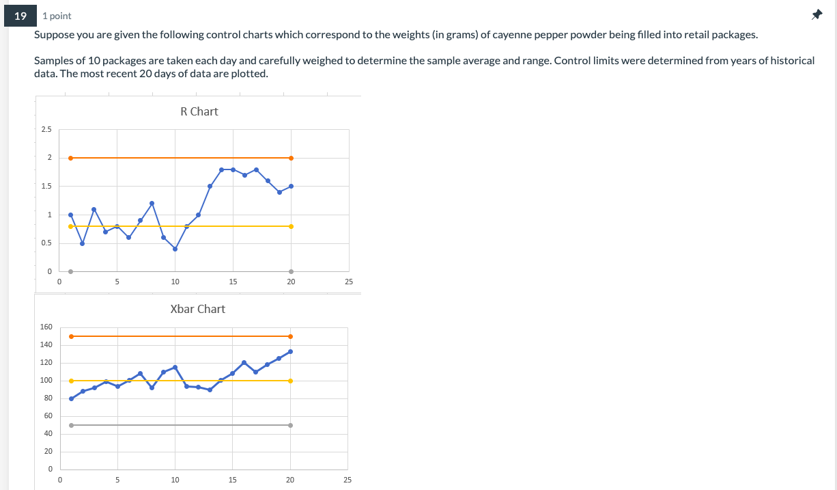
Task: Click the 25 label on the horizontal axis
Action: (x=348, y=281)
